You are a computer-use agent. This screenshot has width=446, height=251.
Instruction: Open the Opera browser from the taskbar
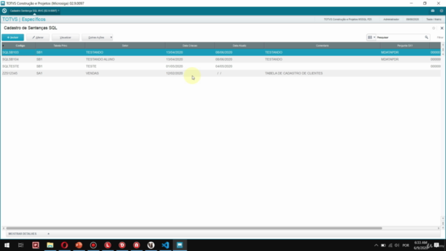pos(65,245)
